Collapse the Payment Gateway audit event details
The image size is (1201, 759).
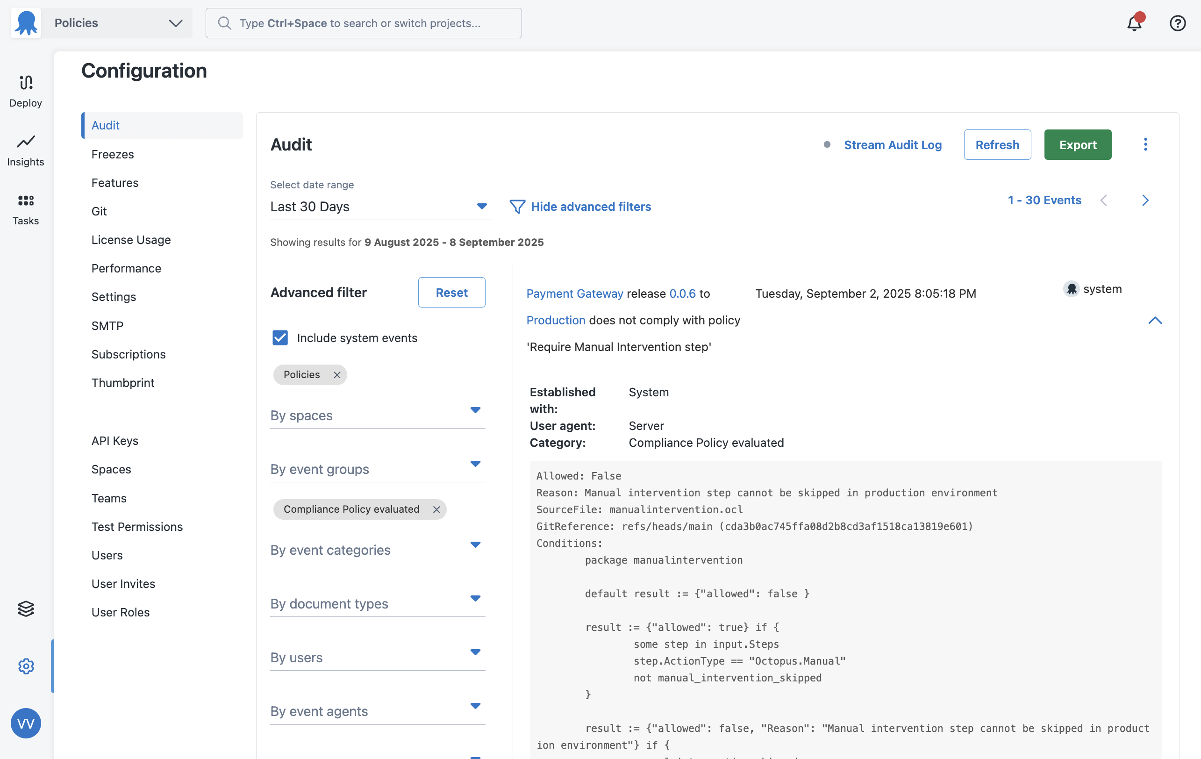(x=1155, y=320)
